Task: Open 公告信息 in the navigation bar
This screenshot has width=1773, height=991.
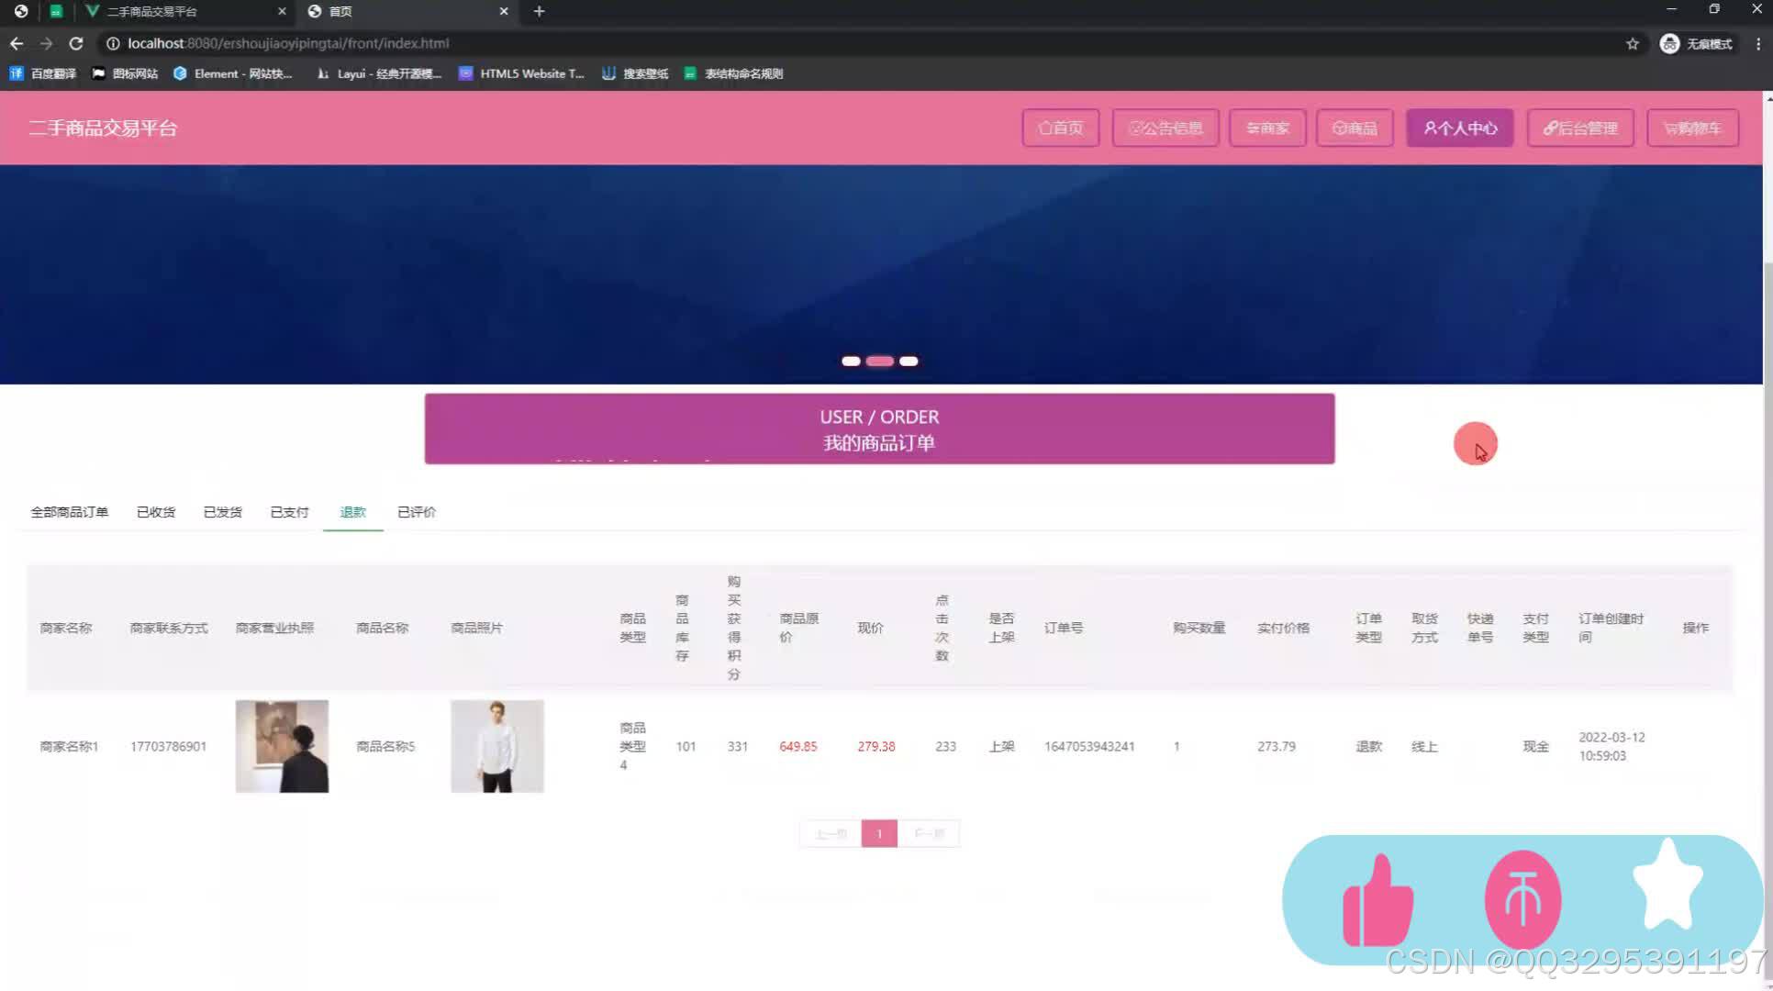Action: click(1165, 128)
